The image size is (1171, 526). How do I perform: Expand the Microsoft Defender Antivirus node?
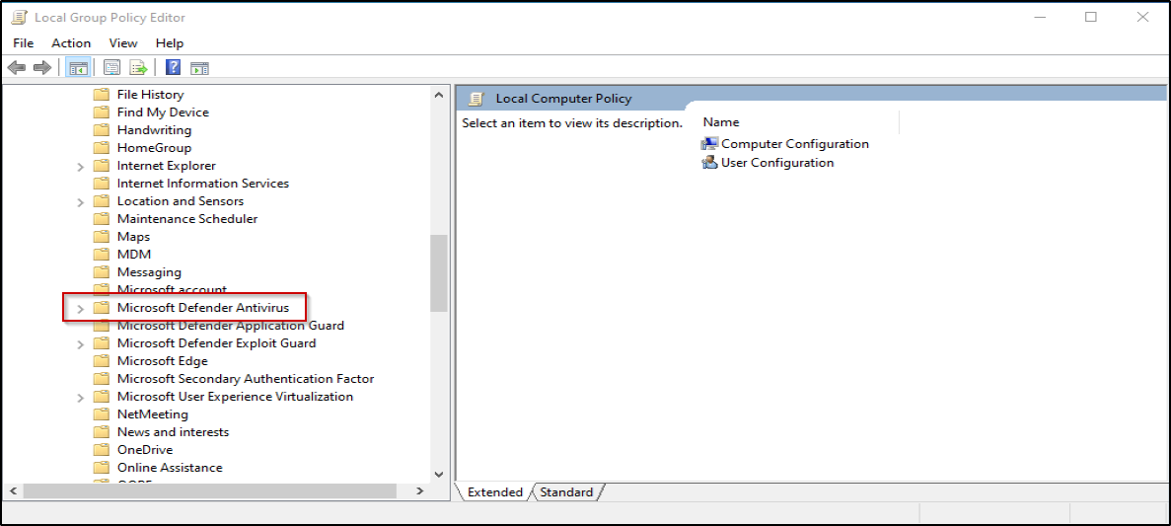pos(81,308)
